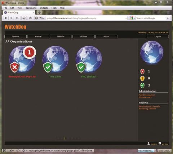The width and height of the screenshot is (173, 154).
Task: Click the Add Organization link
Action: click(147, 95)
